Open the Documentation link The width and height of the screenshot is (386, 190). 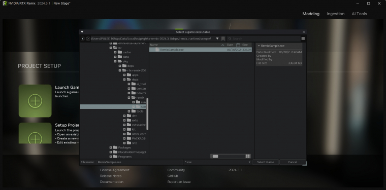coord(112,182)
